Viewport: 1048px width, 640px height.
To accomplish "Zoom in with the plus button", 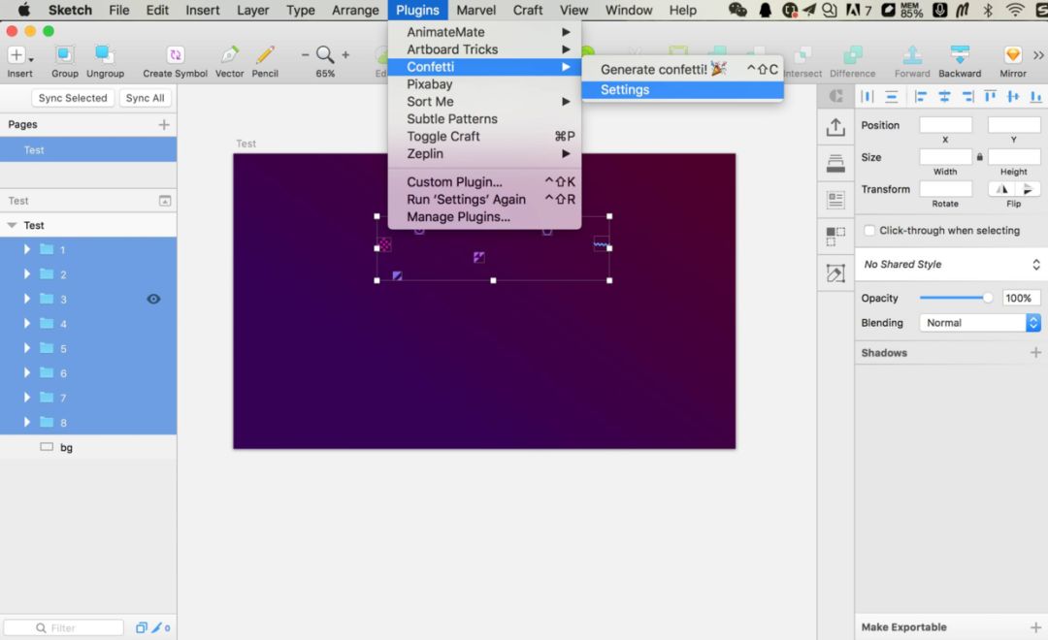I will pyautogui.click(x=345, y=54).
